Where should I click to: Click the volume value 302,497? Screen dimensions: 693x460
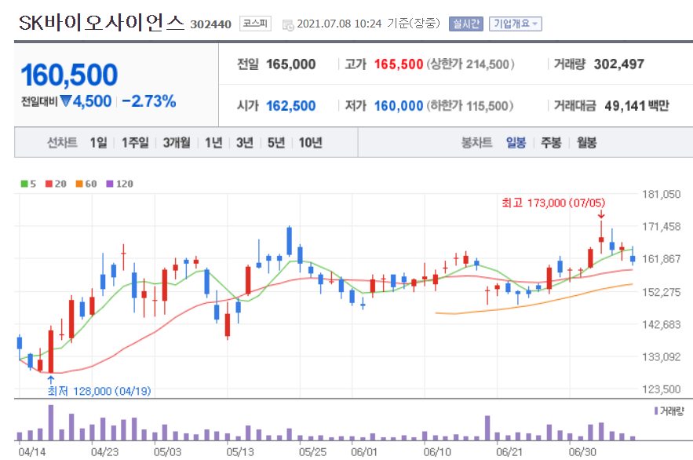tap(619, 64)
